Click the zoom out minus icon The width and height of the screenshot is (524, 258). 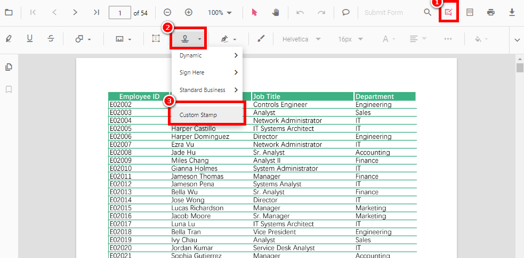tap(167, 12)
